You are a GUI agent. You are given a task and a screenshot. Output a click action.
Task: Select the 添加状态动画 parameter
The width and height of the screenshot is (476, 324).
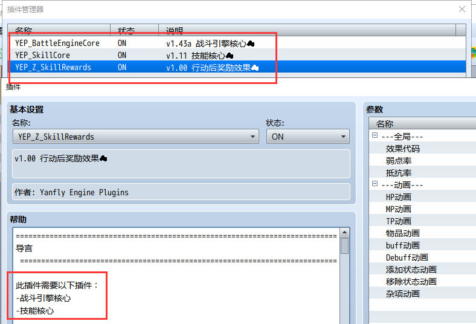coord(411,270)
